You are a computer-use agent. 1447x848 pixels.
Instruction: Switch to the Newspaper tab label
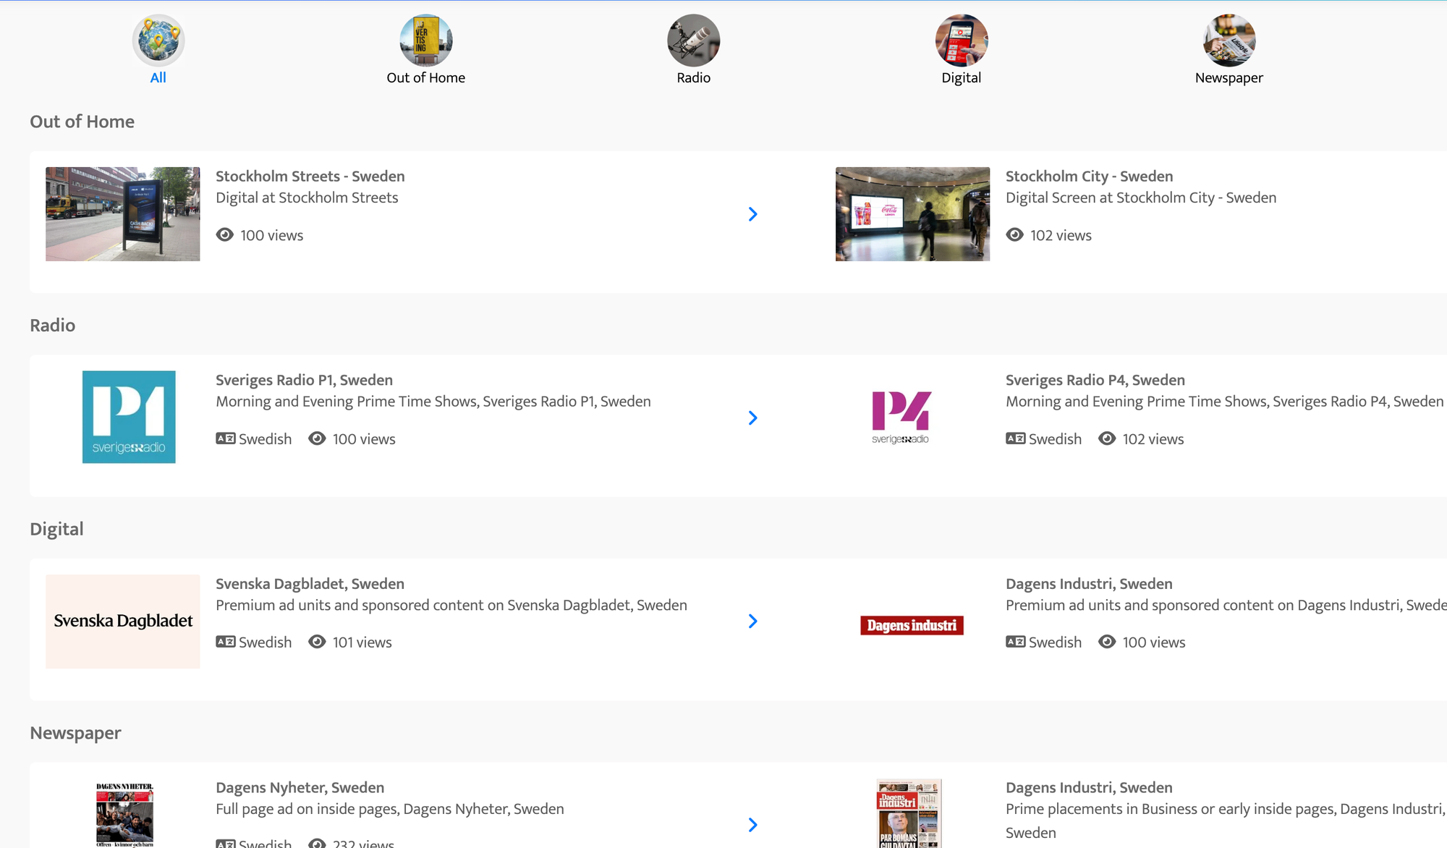click(x=1229, y=77)
